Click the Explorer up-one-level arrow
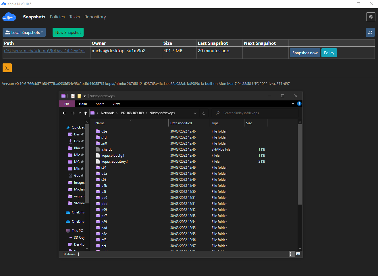Image resolution: width=378 pixels, height=276 pixels. coord(86,113)
